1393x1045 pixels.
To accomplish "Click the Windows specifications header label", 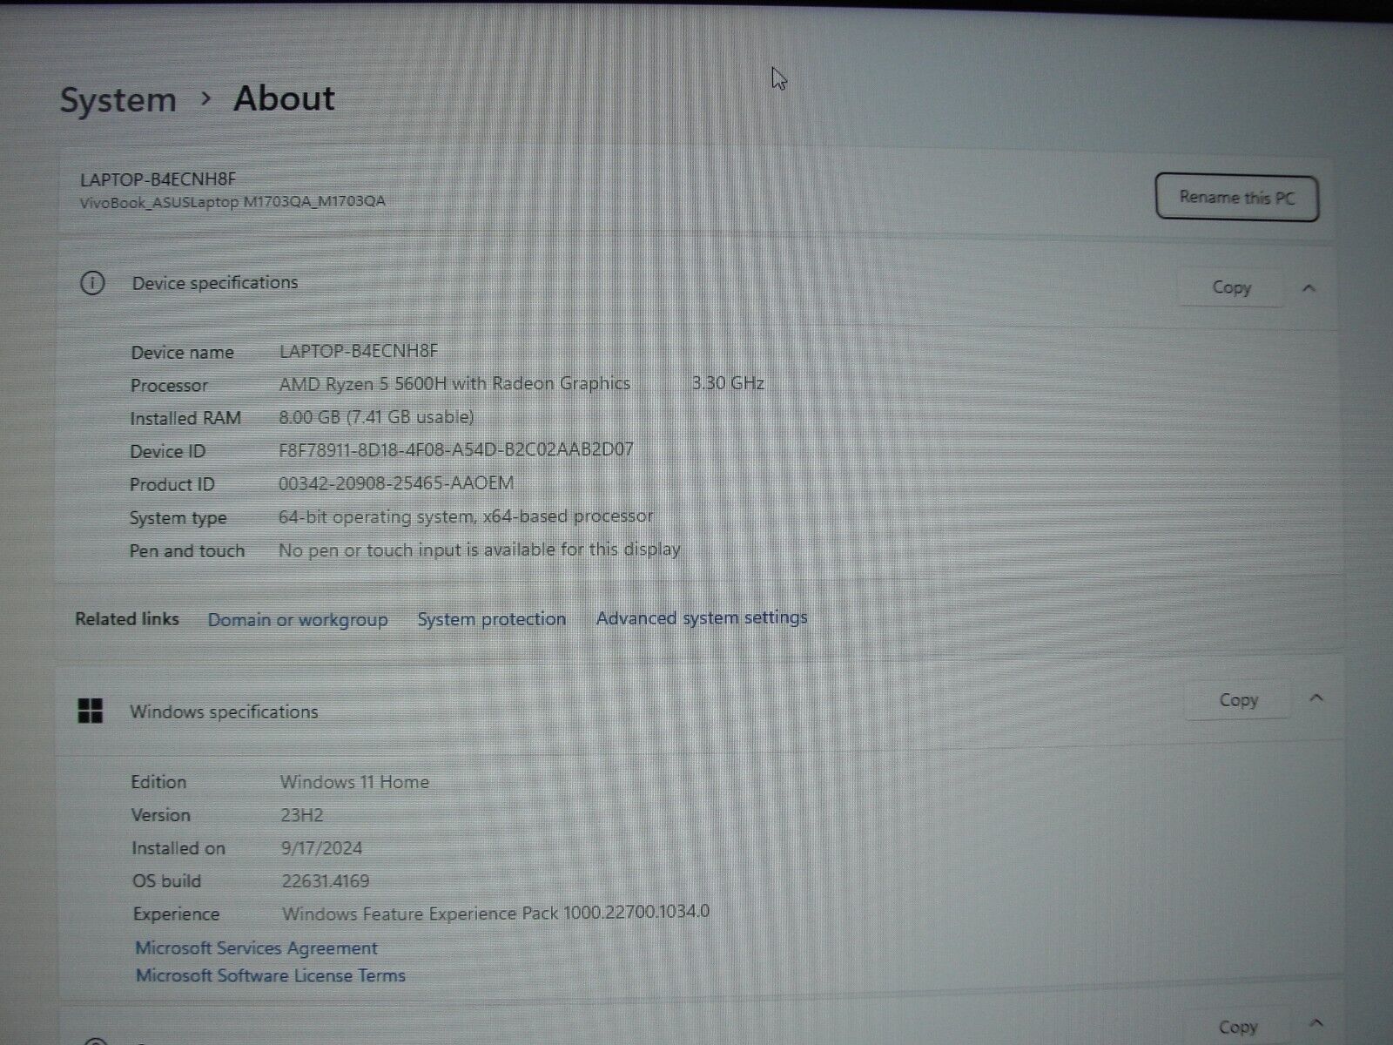I will [224, 712].
